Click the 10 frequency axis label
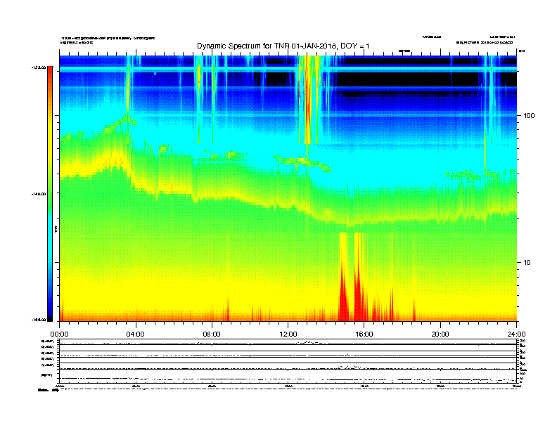The width and height of the screenshot is (557, 430). 527,263
